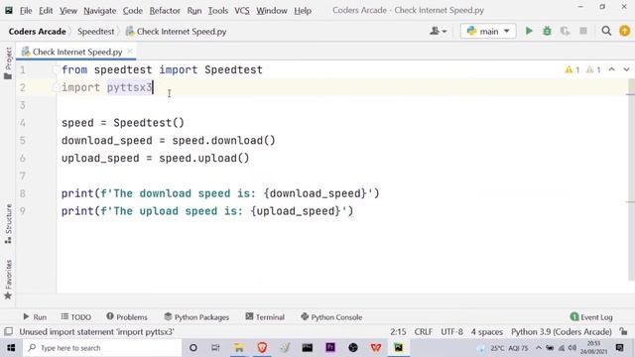Viewport: 635px width, 357px height.
Task: Toggle the Structure tool window
Action: [8, 223]
